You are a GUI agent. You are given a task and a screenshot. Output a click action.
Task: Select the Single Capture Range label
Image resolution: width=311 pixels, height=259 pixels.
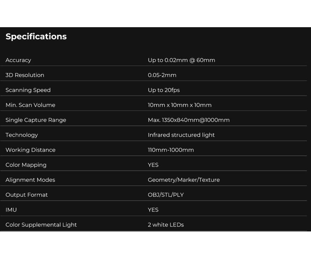(x=36, y=120)
